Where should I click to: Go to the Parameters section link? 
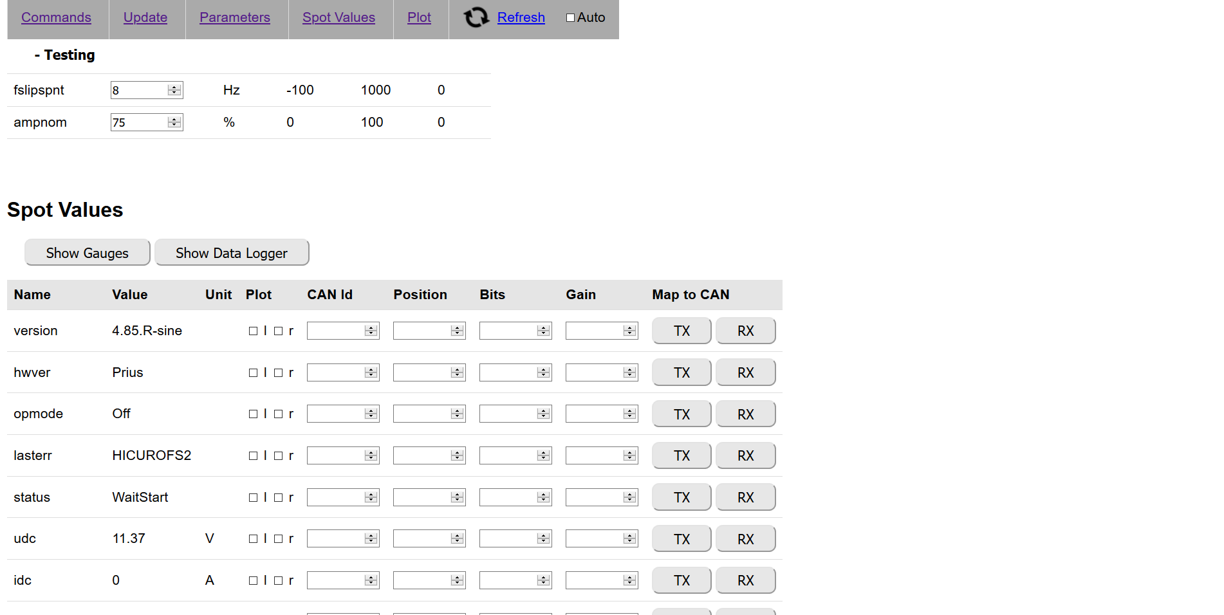click(x=235, y=17)
